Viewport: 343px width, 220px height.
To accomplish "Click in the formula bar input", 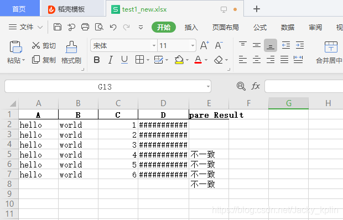I will [304, 86].
